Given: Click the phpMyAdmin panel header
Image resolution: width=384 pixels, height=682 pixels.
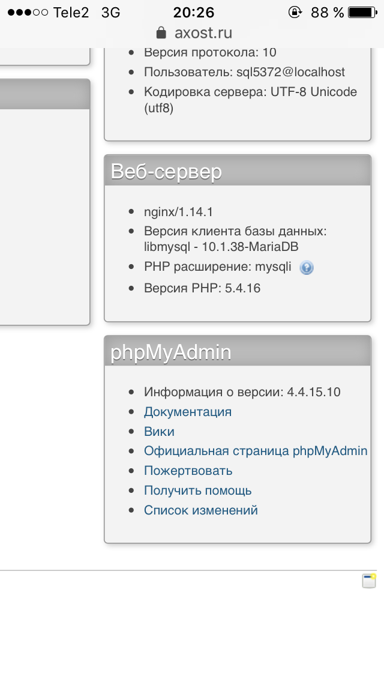Looking at the screenshot, I should point(238,352).
